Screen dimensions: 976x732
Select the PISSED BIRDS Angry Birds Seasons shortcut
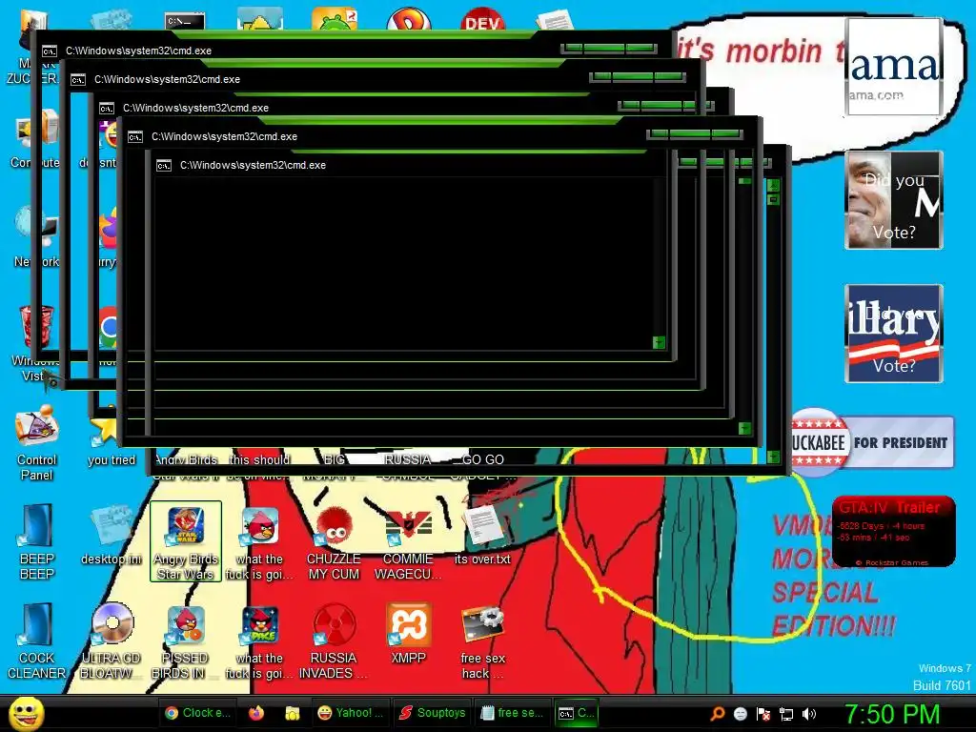click(x=186, y=641)
